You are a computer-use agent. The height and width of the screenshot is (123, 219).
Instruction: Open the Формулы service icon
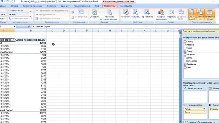point(172,12)
